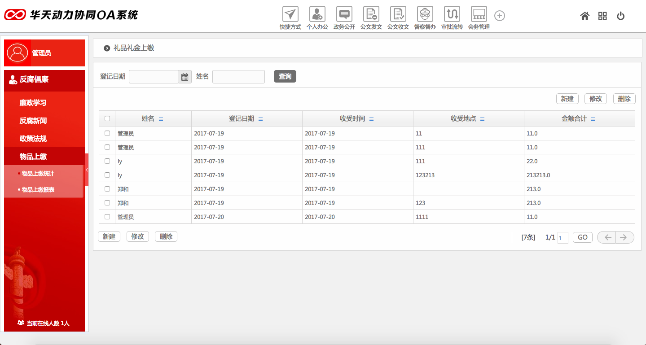Check the select-all checkbox in table header
The height and width of the screenshot is (345, 646).
tap(107, 118)
